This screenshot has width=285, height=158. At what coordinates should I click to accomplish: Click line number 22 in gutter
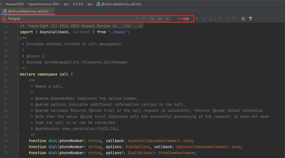coord(6,74)
